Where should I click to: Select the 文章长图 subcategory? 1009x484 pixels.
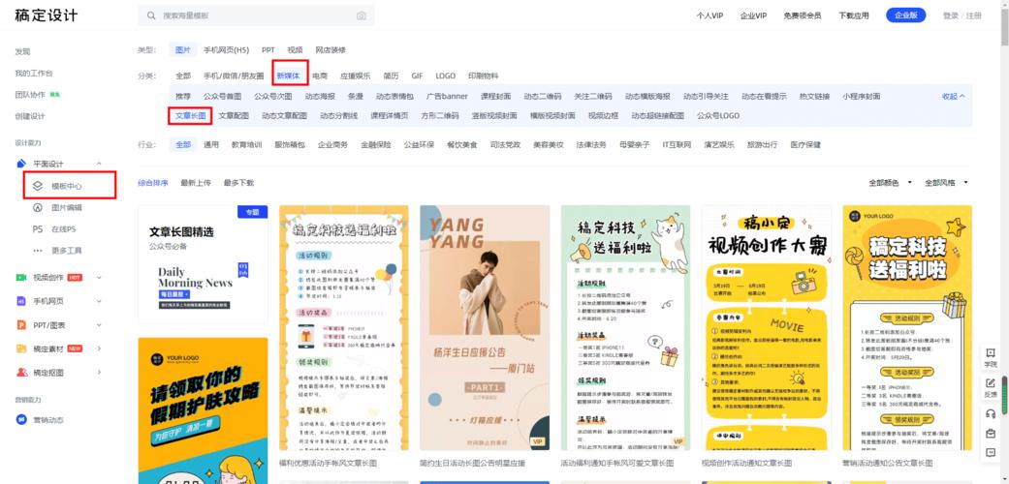191,116
